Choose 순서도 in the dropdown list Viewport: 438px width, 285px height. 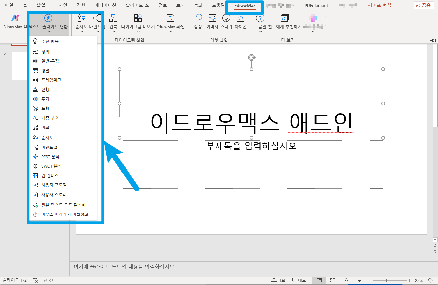[63, 138]
